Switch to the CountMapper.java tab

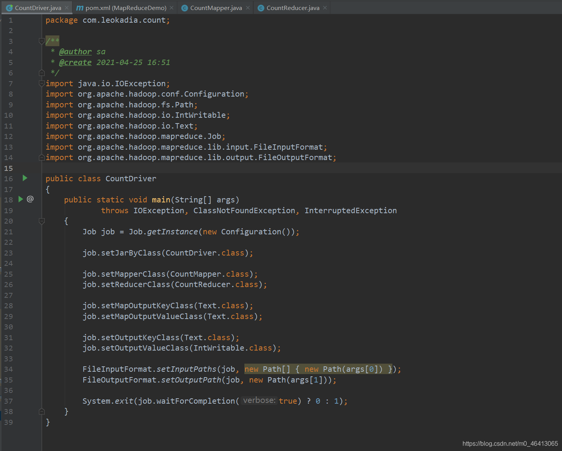tap(216, 8)
